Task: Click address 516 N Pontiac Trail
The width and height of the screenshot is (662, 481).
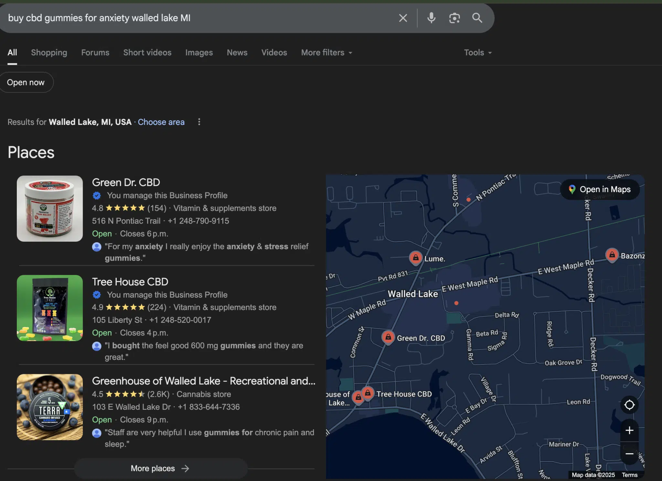Action: click(126, 221)
